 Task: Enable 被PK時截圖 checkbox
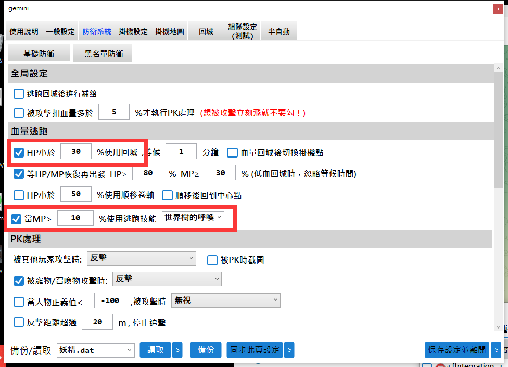(212, 260)
